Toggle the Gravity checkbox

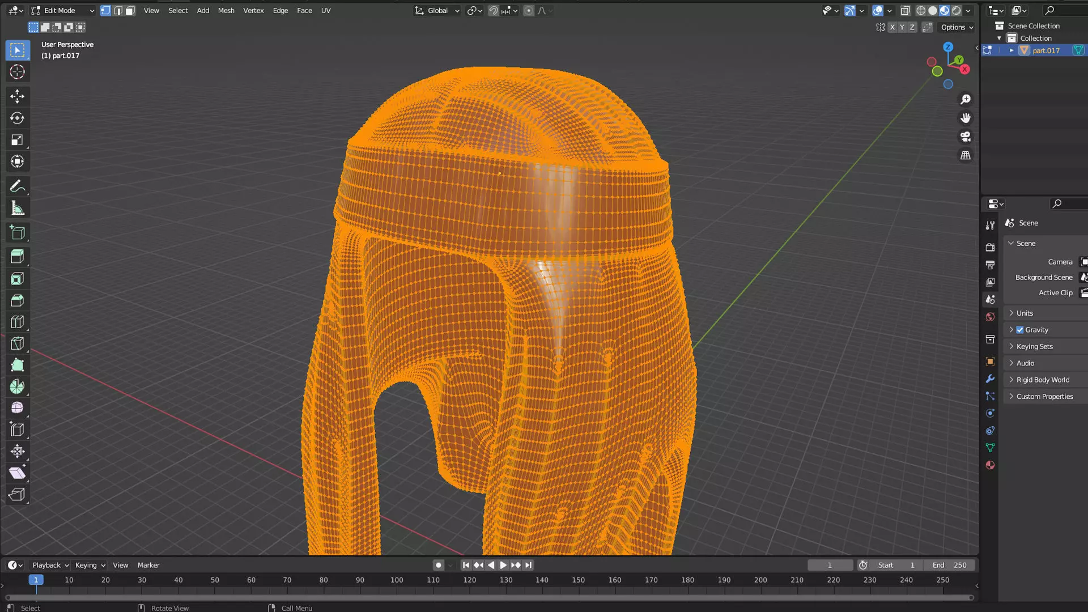point(1020,330)
